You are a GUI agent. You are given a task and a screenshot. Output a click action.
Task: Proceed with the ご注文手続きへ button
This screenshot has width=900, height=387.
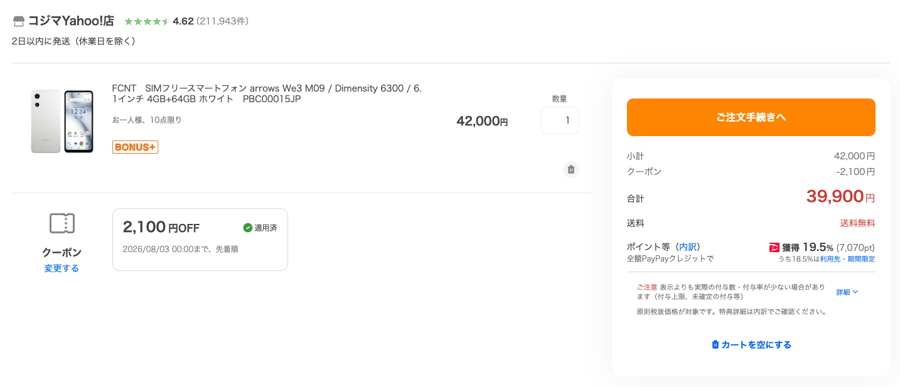tap(751, 117)
